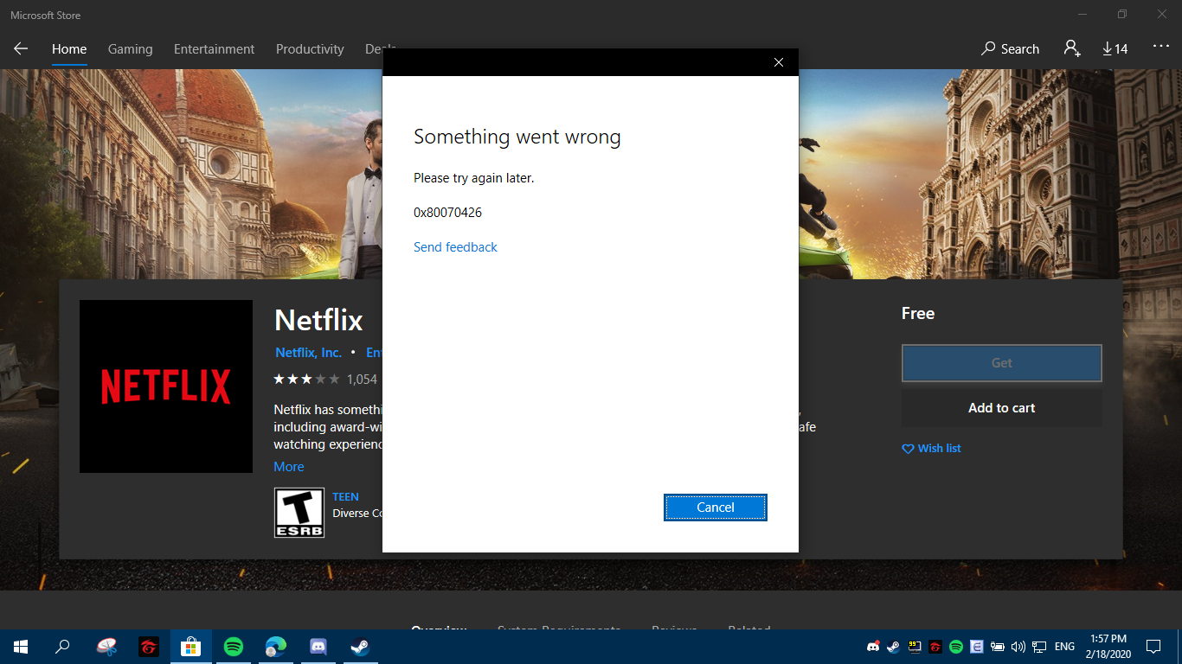Click the ESRB Teen rating badge
Viewport: 1182px width, 664px height.
[x=299, y=513]
